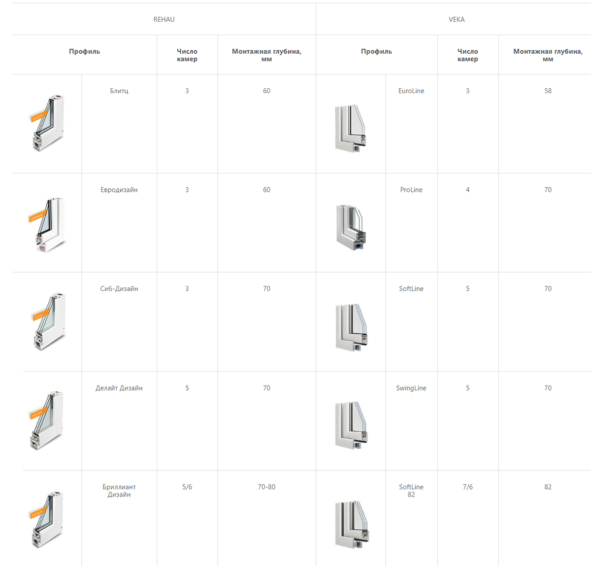
Task: Click depth value 70 for ProLine
Action: tap(548, 190)
